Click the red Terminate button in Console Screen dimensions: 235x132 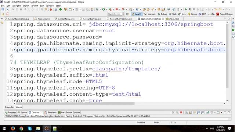coord(181,113)
